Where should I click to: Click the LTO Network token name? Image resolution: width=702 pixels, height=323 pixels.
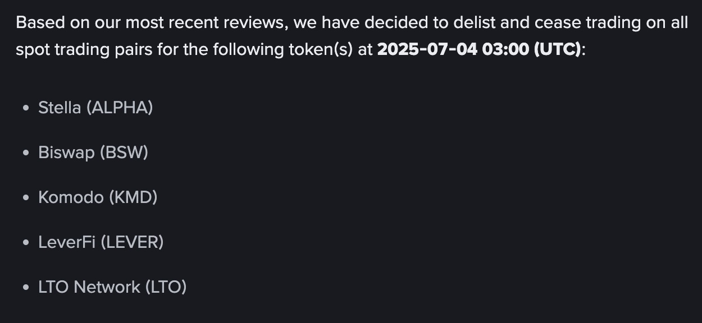tap(89, 287)
